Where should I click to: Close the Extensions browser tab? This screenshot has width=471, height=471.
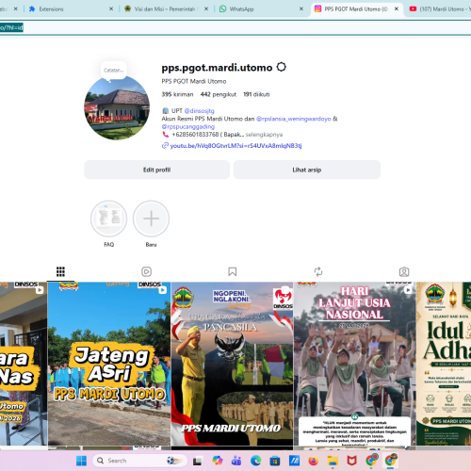click(x=111, y=9)
